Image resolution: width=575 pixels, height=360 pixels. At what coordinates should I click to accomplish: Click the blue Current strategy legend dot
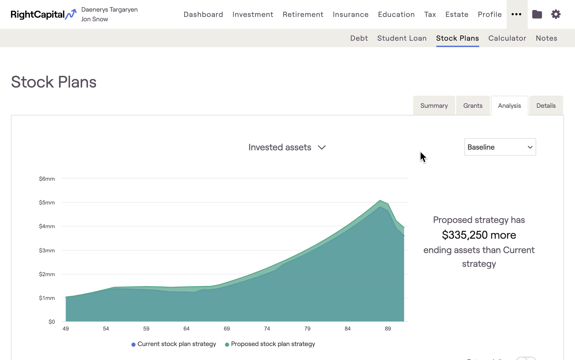pos(133,344)
